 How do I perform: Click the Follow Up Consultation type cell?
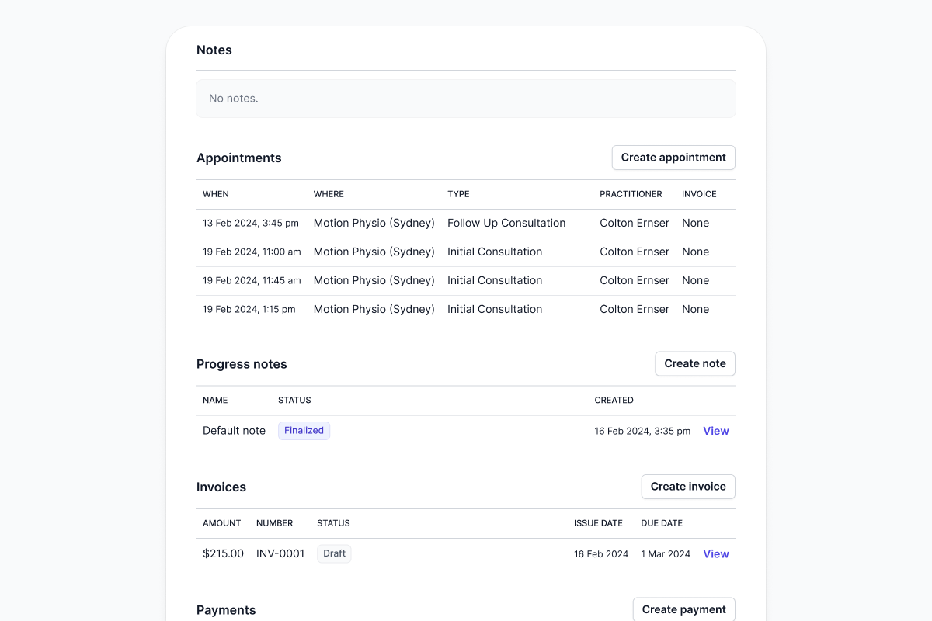[506, 224]
